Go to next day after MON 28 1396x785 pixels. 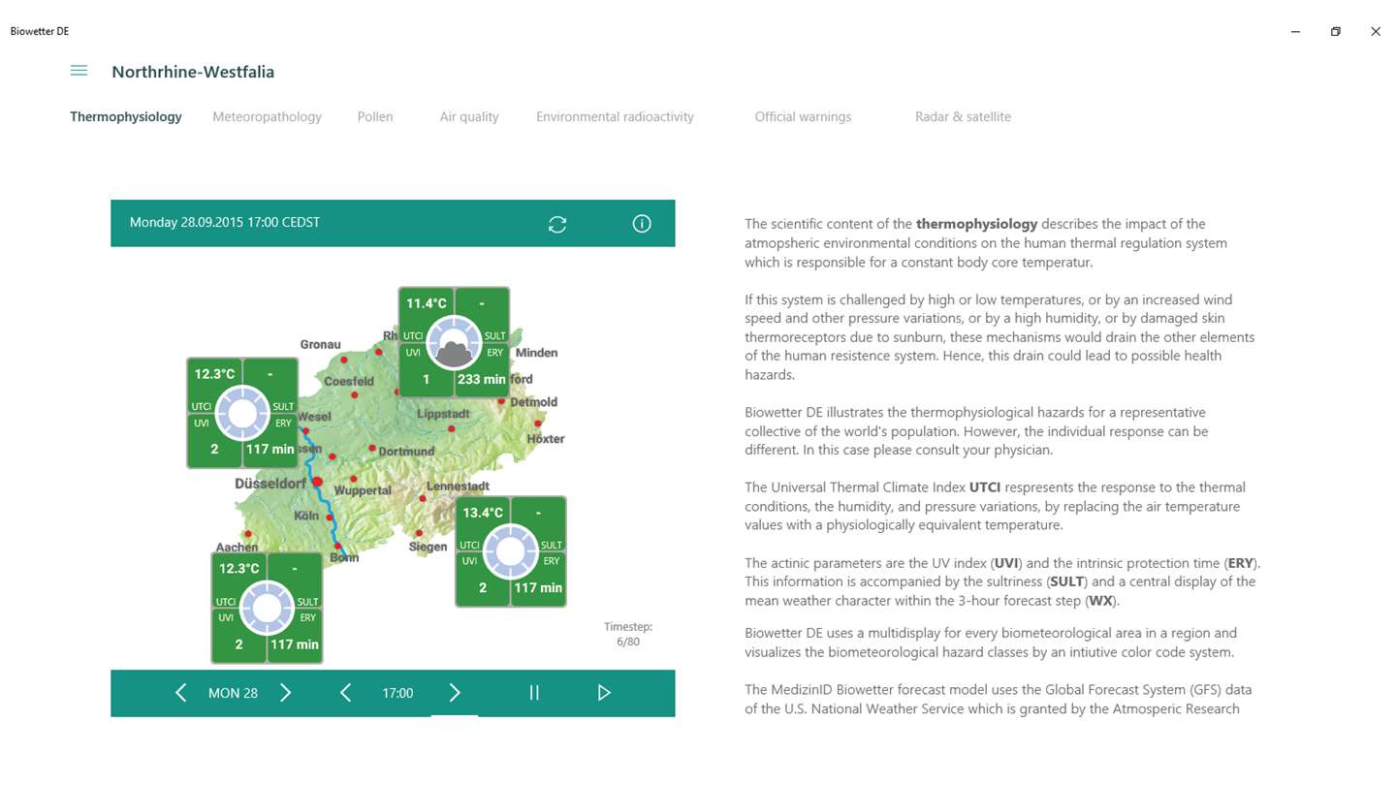pyautogui.click(x=286, y=693)
